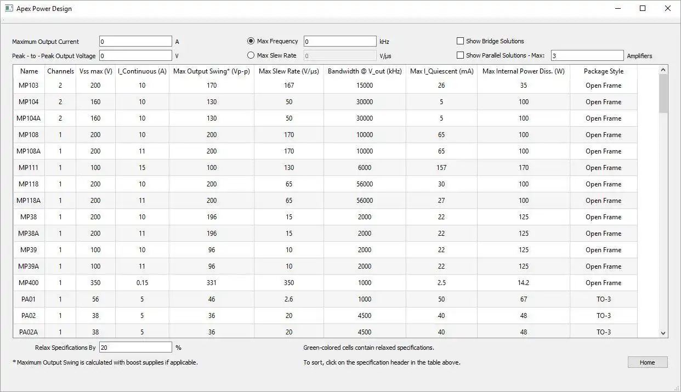Sort by Bandwidth @ V_out header

(x=365, y=71)
